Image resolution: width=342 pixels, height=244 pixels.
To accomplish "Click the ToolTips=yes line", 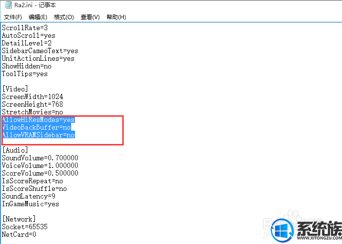I will (x=25, y=74).
